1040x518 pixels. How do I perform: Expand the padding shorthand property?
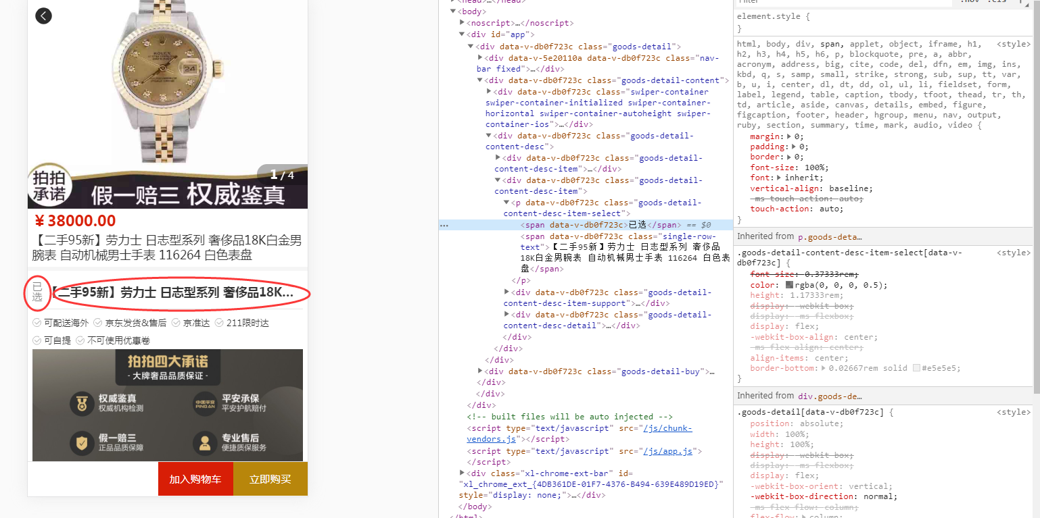[794, 147]
